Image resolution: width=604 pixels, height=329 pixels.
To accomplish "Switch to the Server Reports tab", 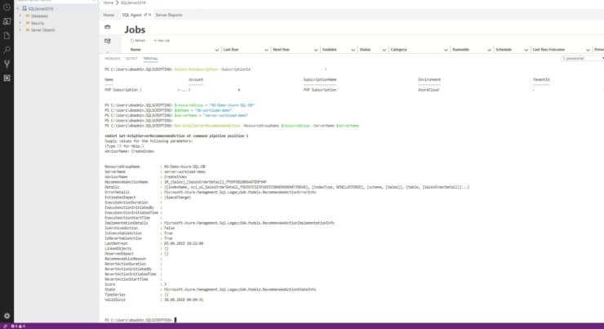I will 167,15.
